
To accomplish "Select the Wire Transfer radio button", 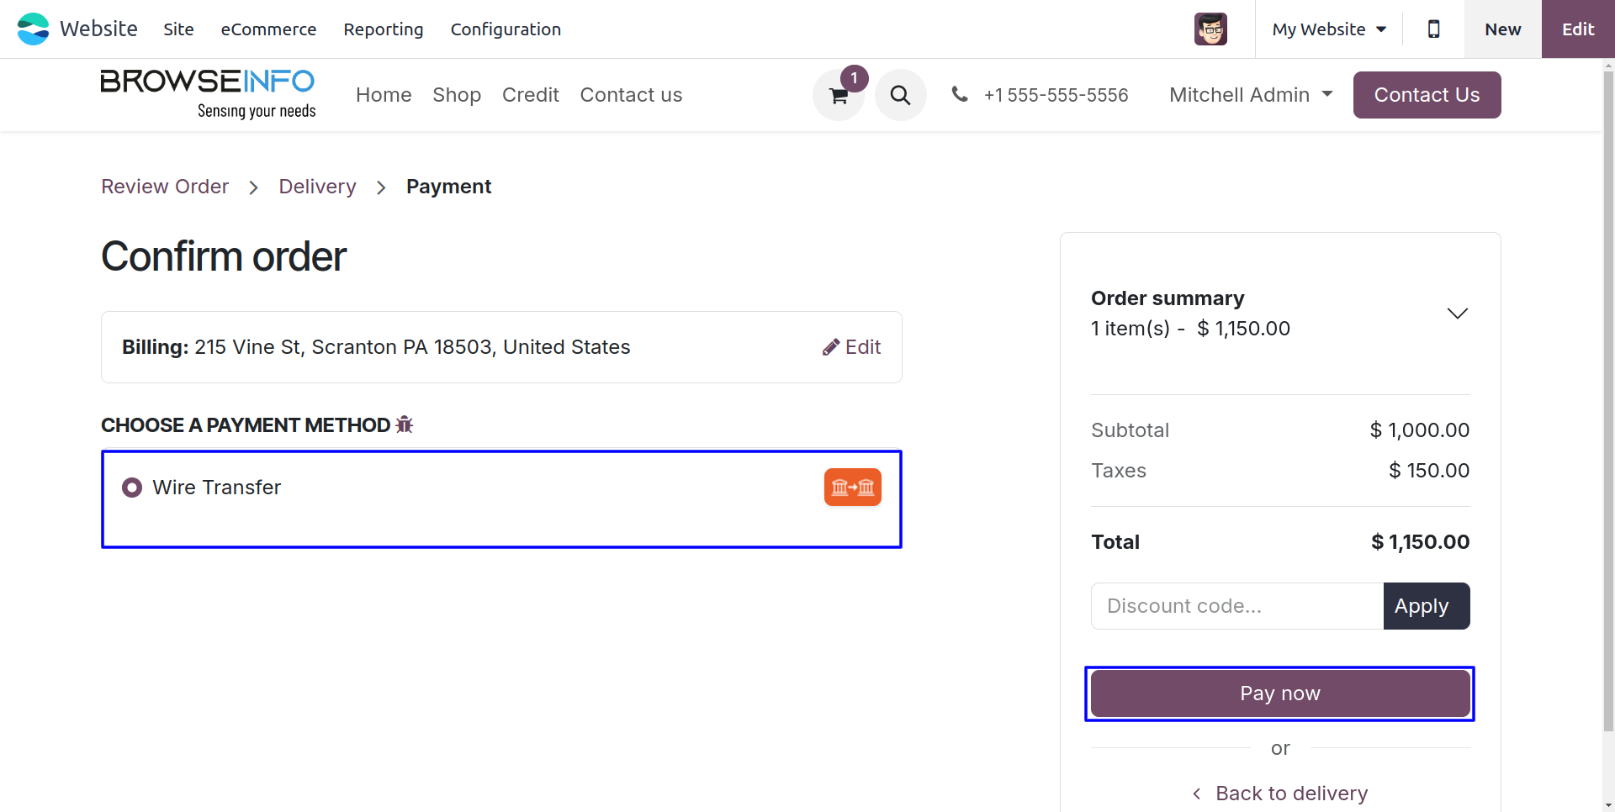I will pyautogui.click(x=132, y=488).
